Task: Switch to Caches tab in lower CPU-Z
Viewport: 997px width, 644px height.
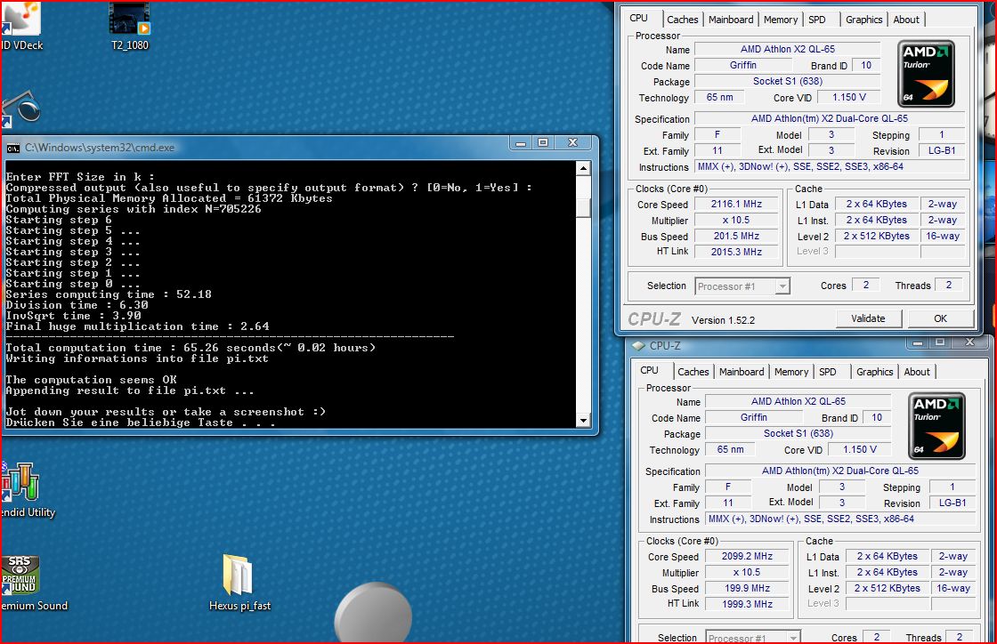Action: point(693,372)
